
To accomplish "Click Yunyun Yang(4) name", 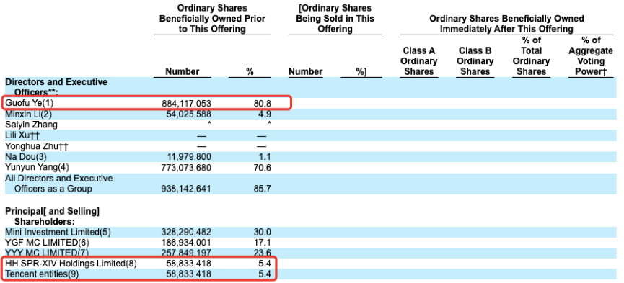I will (37, 168).
